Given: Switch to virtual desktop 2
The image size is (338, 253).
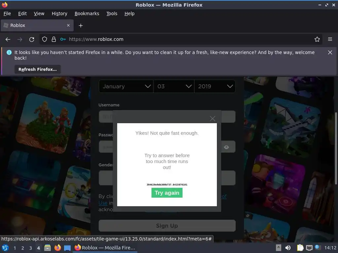Looking at the screenshot, I should (23, 248).
